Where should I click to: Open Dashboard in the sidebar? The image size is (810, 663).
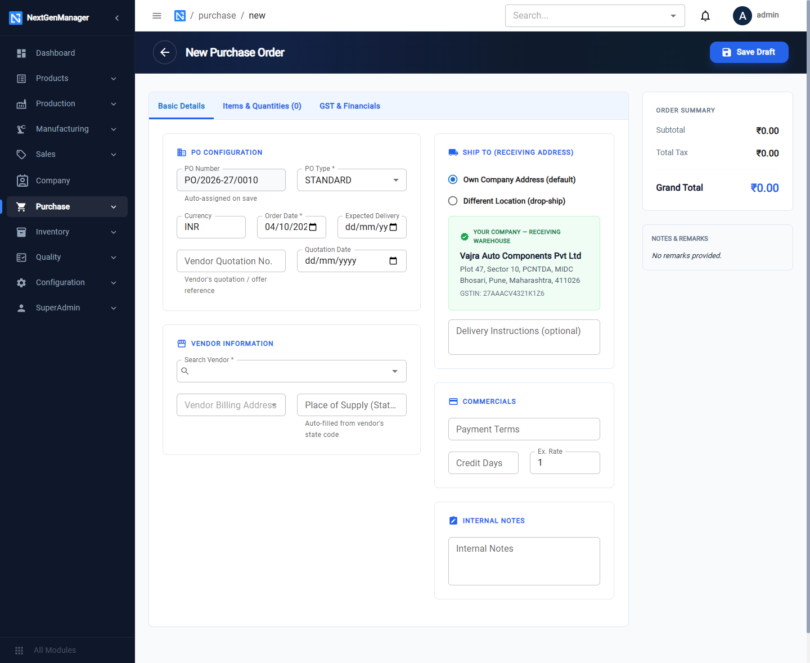67,53
